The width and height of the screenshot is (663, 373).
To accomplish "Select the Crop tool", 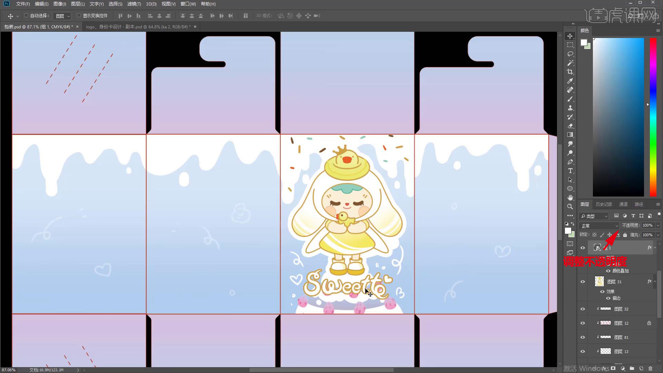I will click(570, 72).
